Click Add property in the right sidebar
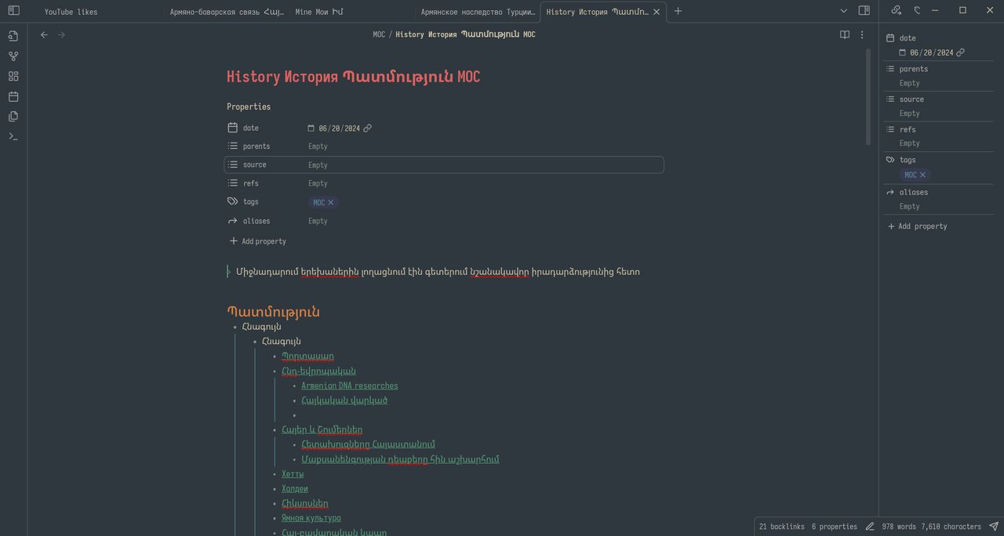 point(917,226)
